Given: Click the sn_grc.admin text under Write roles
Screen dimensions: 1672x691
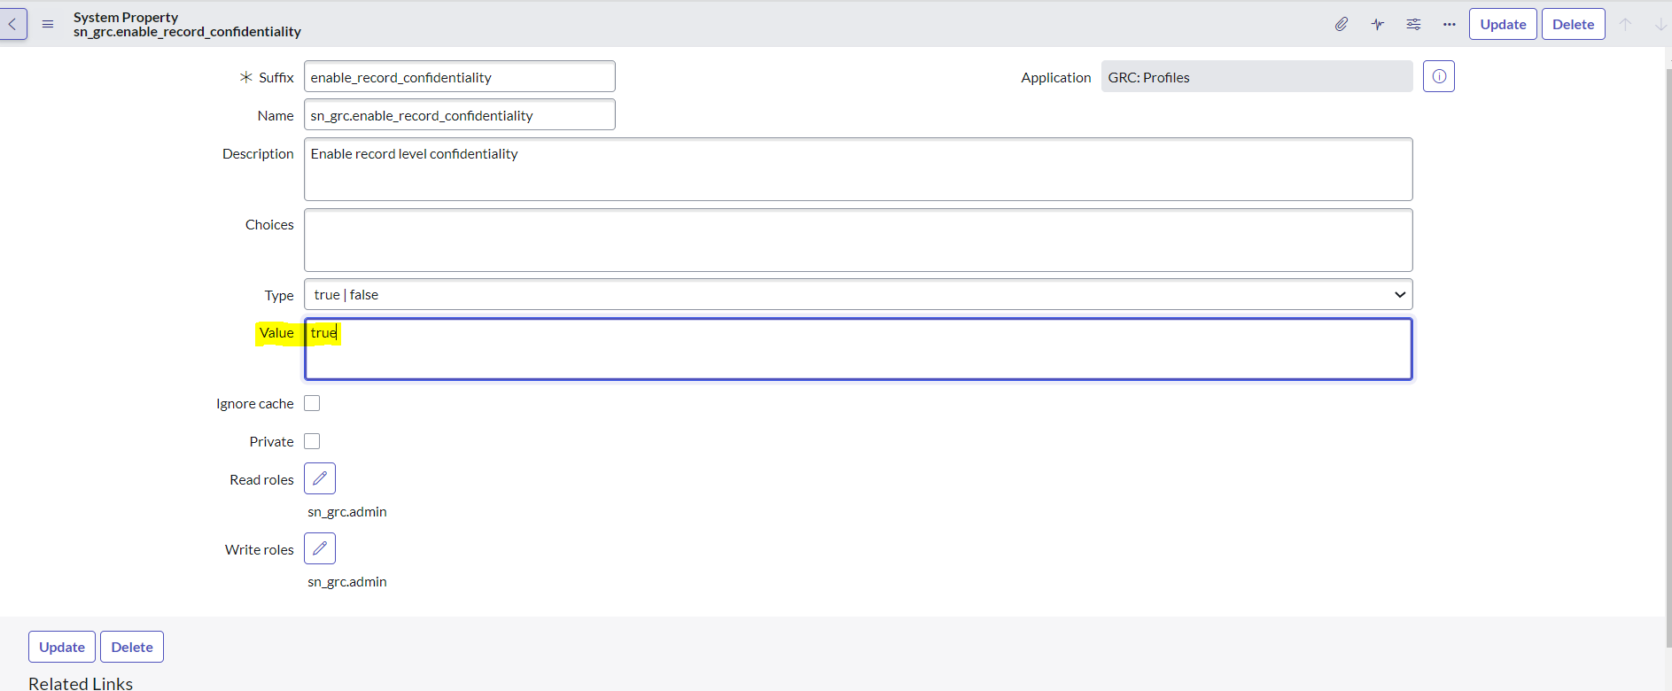Looking at the screenshot, I should (347, 582).
